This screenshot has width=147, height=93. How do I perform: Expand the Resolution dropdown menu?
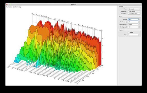click(x=134, y=14)
